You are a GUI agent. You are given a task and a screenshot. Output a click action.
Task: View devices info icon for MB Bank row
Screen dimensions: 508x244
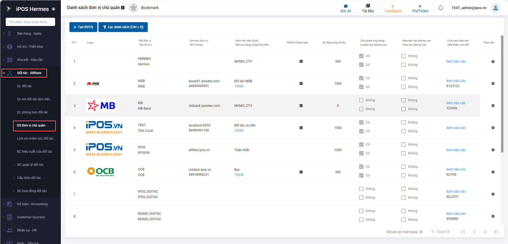click(301, 105)
